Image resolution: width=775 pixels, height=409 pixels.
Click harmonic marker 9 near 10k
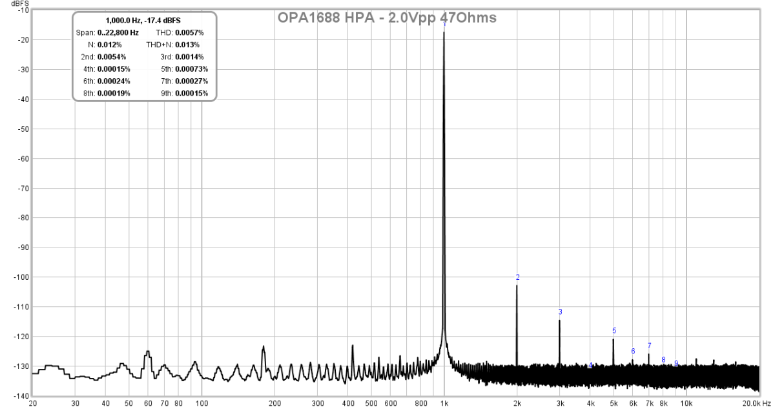click(676, 364)
